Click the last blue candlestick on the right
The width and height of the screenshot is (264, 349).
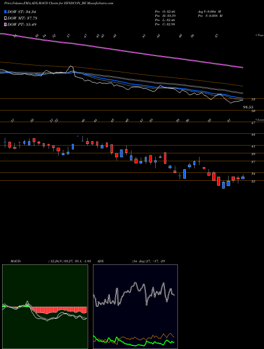[243, 178]
